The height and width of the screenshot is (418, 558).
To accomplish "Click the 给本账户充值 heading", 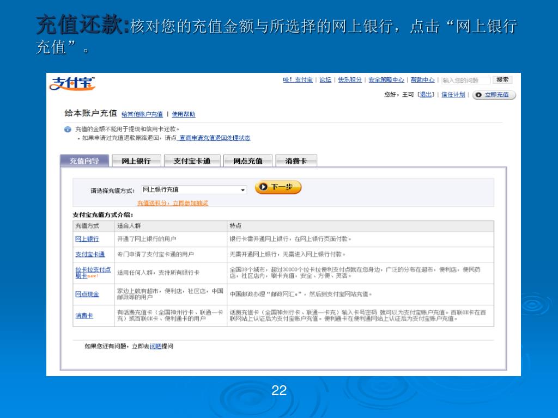I will [91, 113].
